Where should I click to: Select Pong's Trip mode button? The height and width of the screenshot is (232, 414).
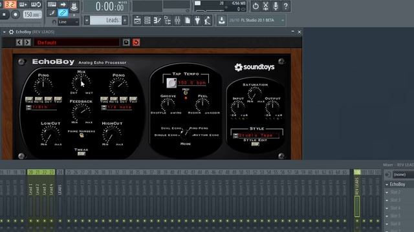133,99
